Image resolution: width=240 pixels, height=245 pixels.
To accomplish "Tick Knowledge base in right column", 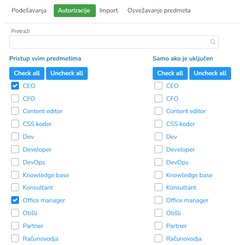I will click(158, 175).
